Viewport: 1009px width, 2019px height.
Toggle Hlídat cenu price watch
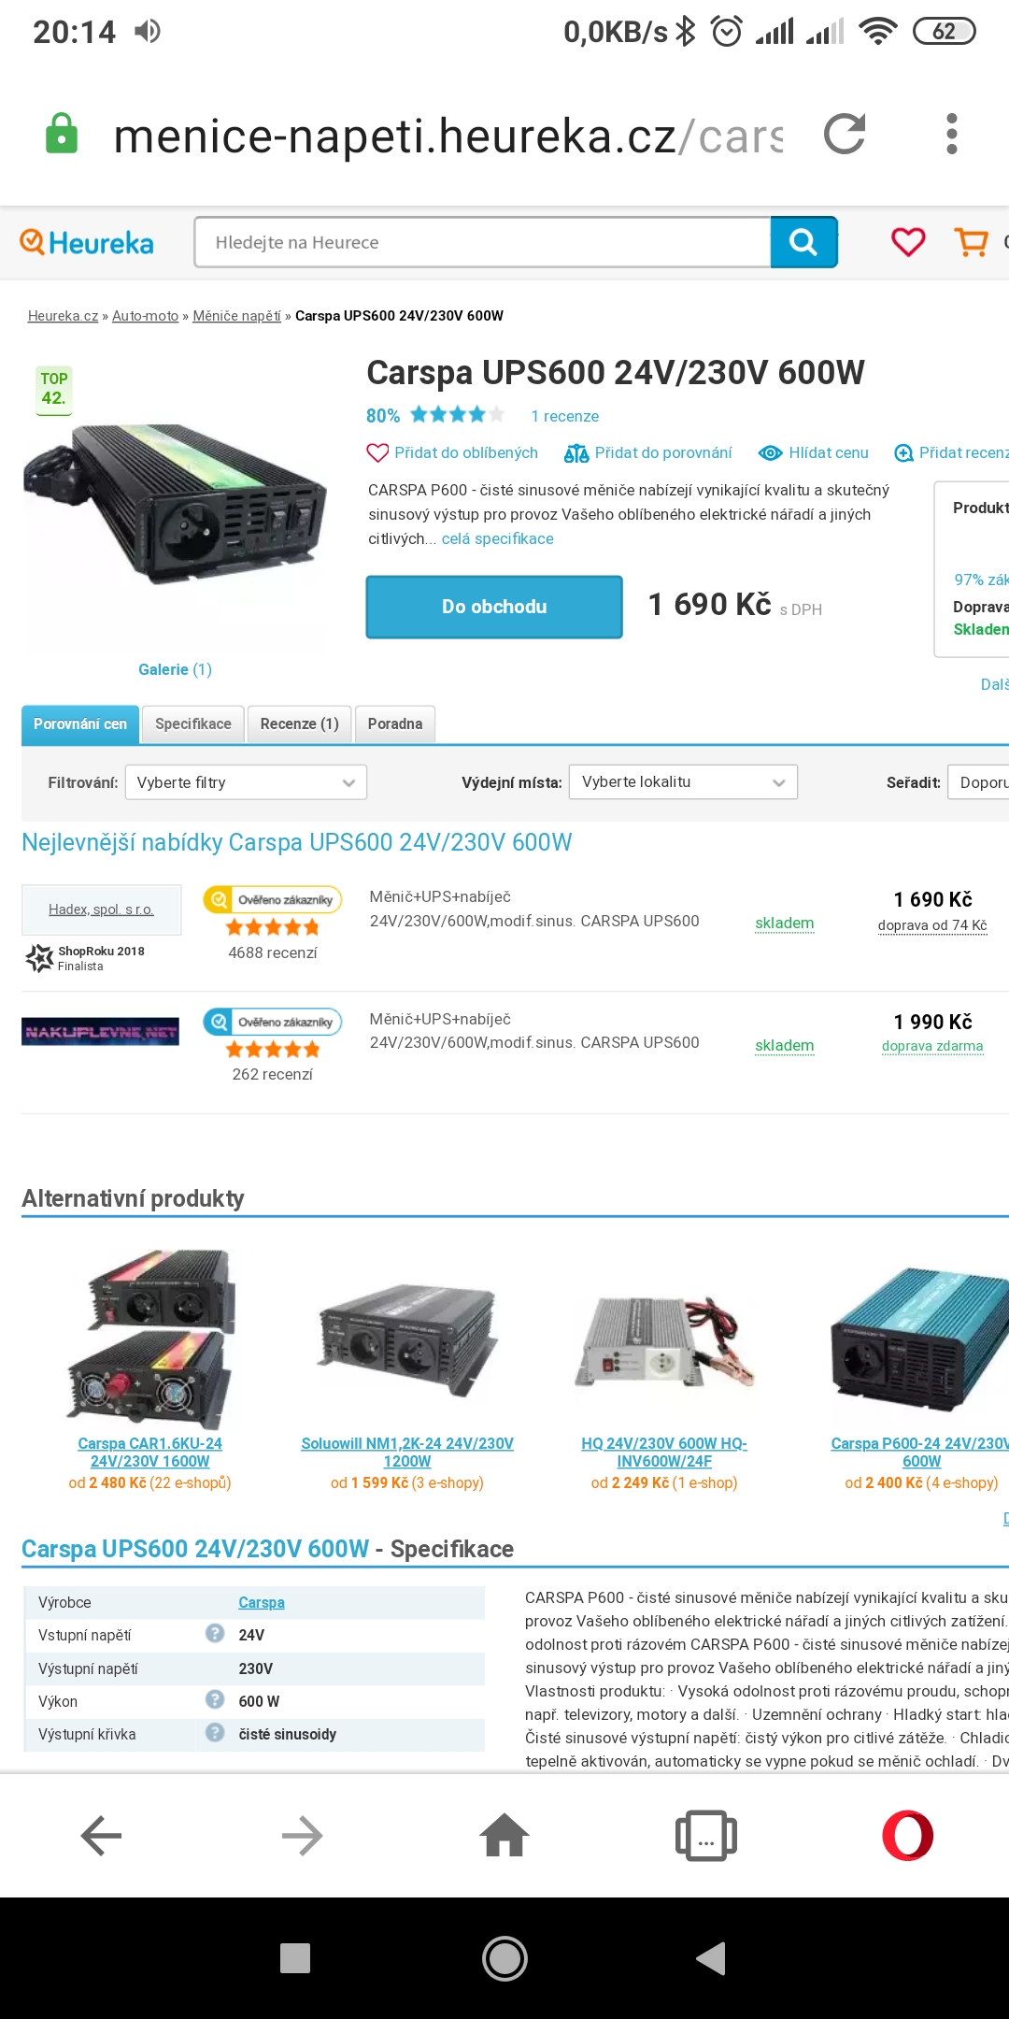coord(813,452)
